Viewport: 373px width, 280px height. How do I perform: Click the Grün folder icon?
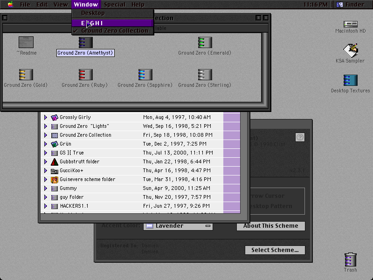coord(55,144)
